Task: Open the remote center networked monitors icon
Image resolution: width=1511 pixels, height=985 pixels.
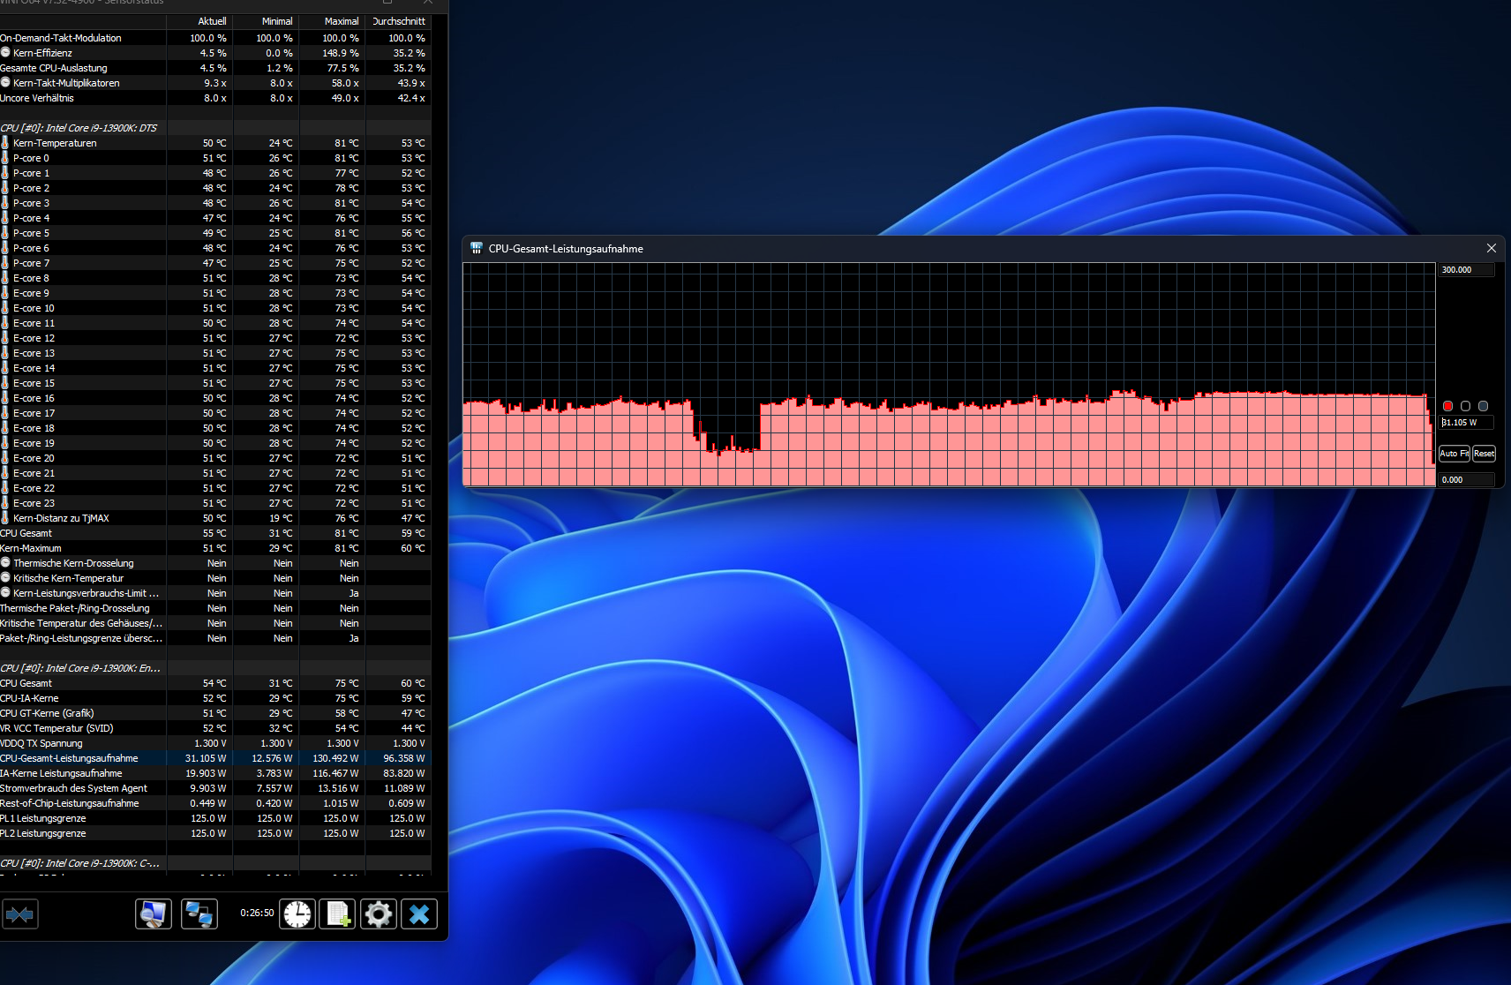Action: (x=199, y=914)
